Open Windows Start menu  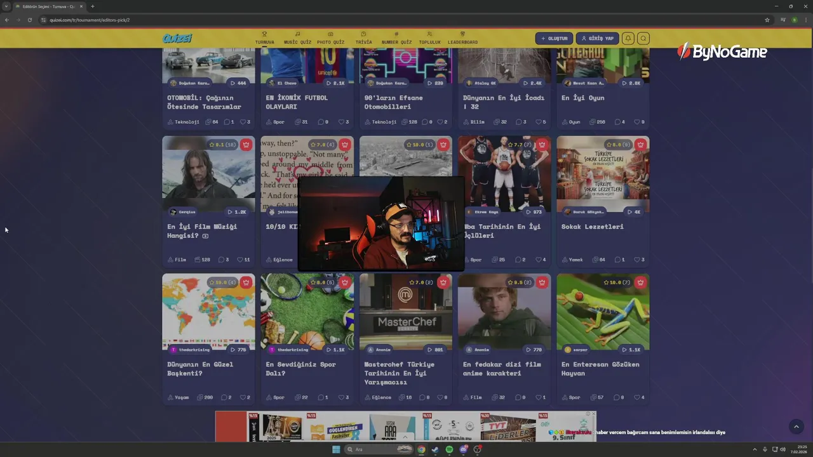336,449
